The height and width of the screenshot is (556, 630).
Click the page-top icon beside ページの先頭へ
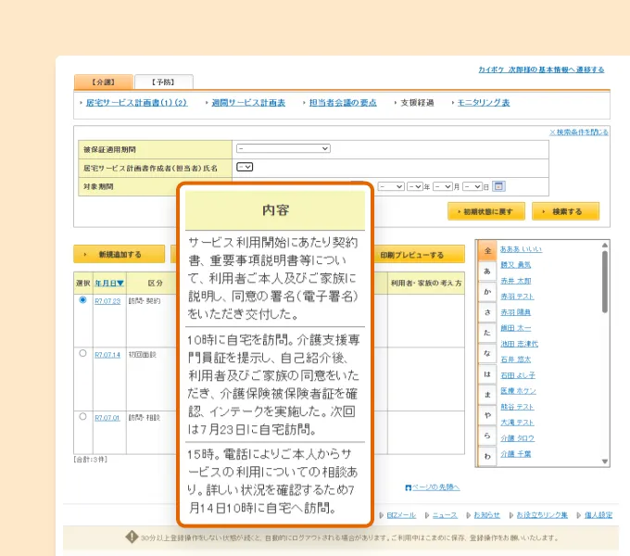pos(409,487)
